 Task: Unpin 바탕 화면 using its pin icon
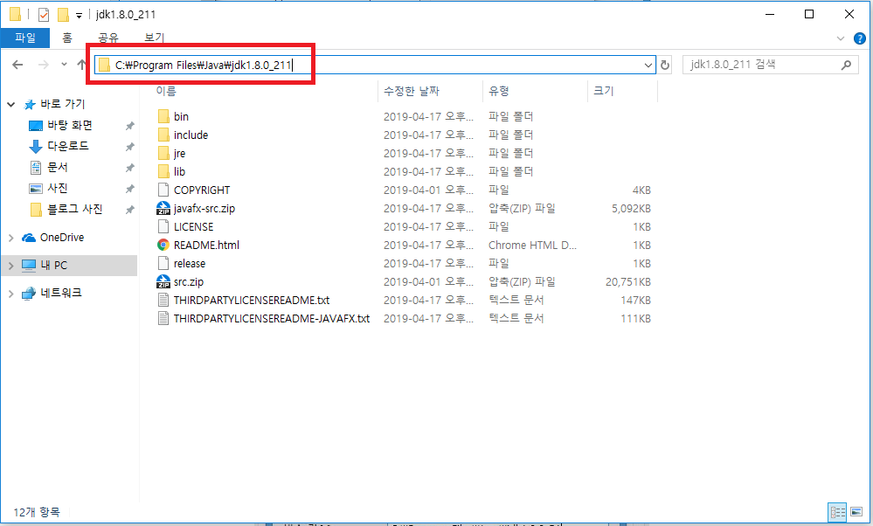(x=129, y=126)
